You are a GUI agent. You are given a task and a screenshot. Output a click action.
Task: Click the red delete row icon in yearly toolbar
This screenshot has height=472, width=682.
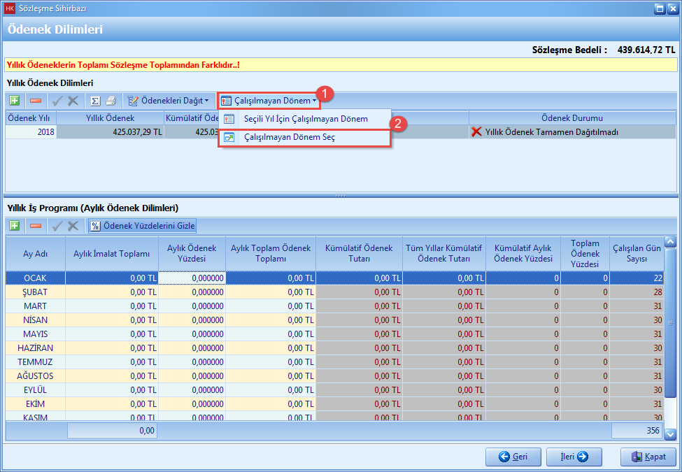pyautogui.click(x=35, y=101)
